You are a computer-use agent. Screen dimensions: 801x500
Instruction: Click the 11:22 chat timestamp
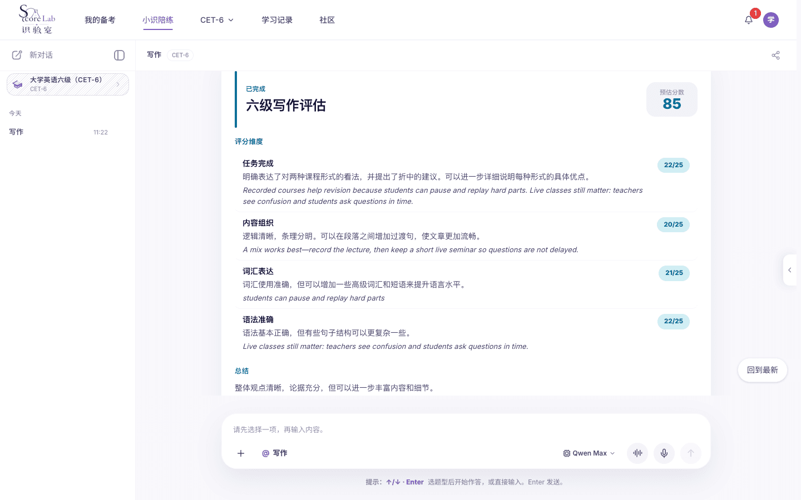tap(101, 132)
